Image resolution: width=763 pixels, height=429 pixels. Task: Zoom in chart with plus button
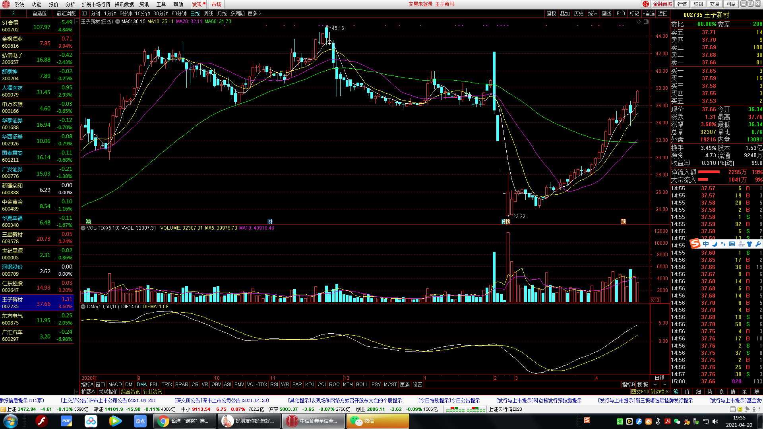tap(655, 385)
